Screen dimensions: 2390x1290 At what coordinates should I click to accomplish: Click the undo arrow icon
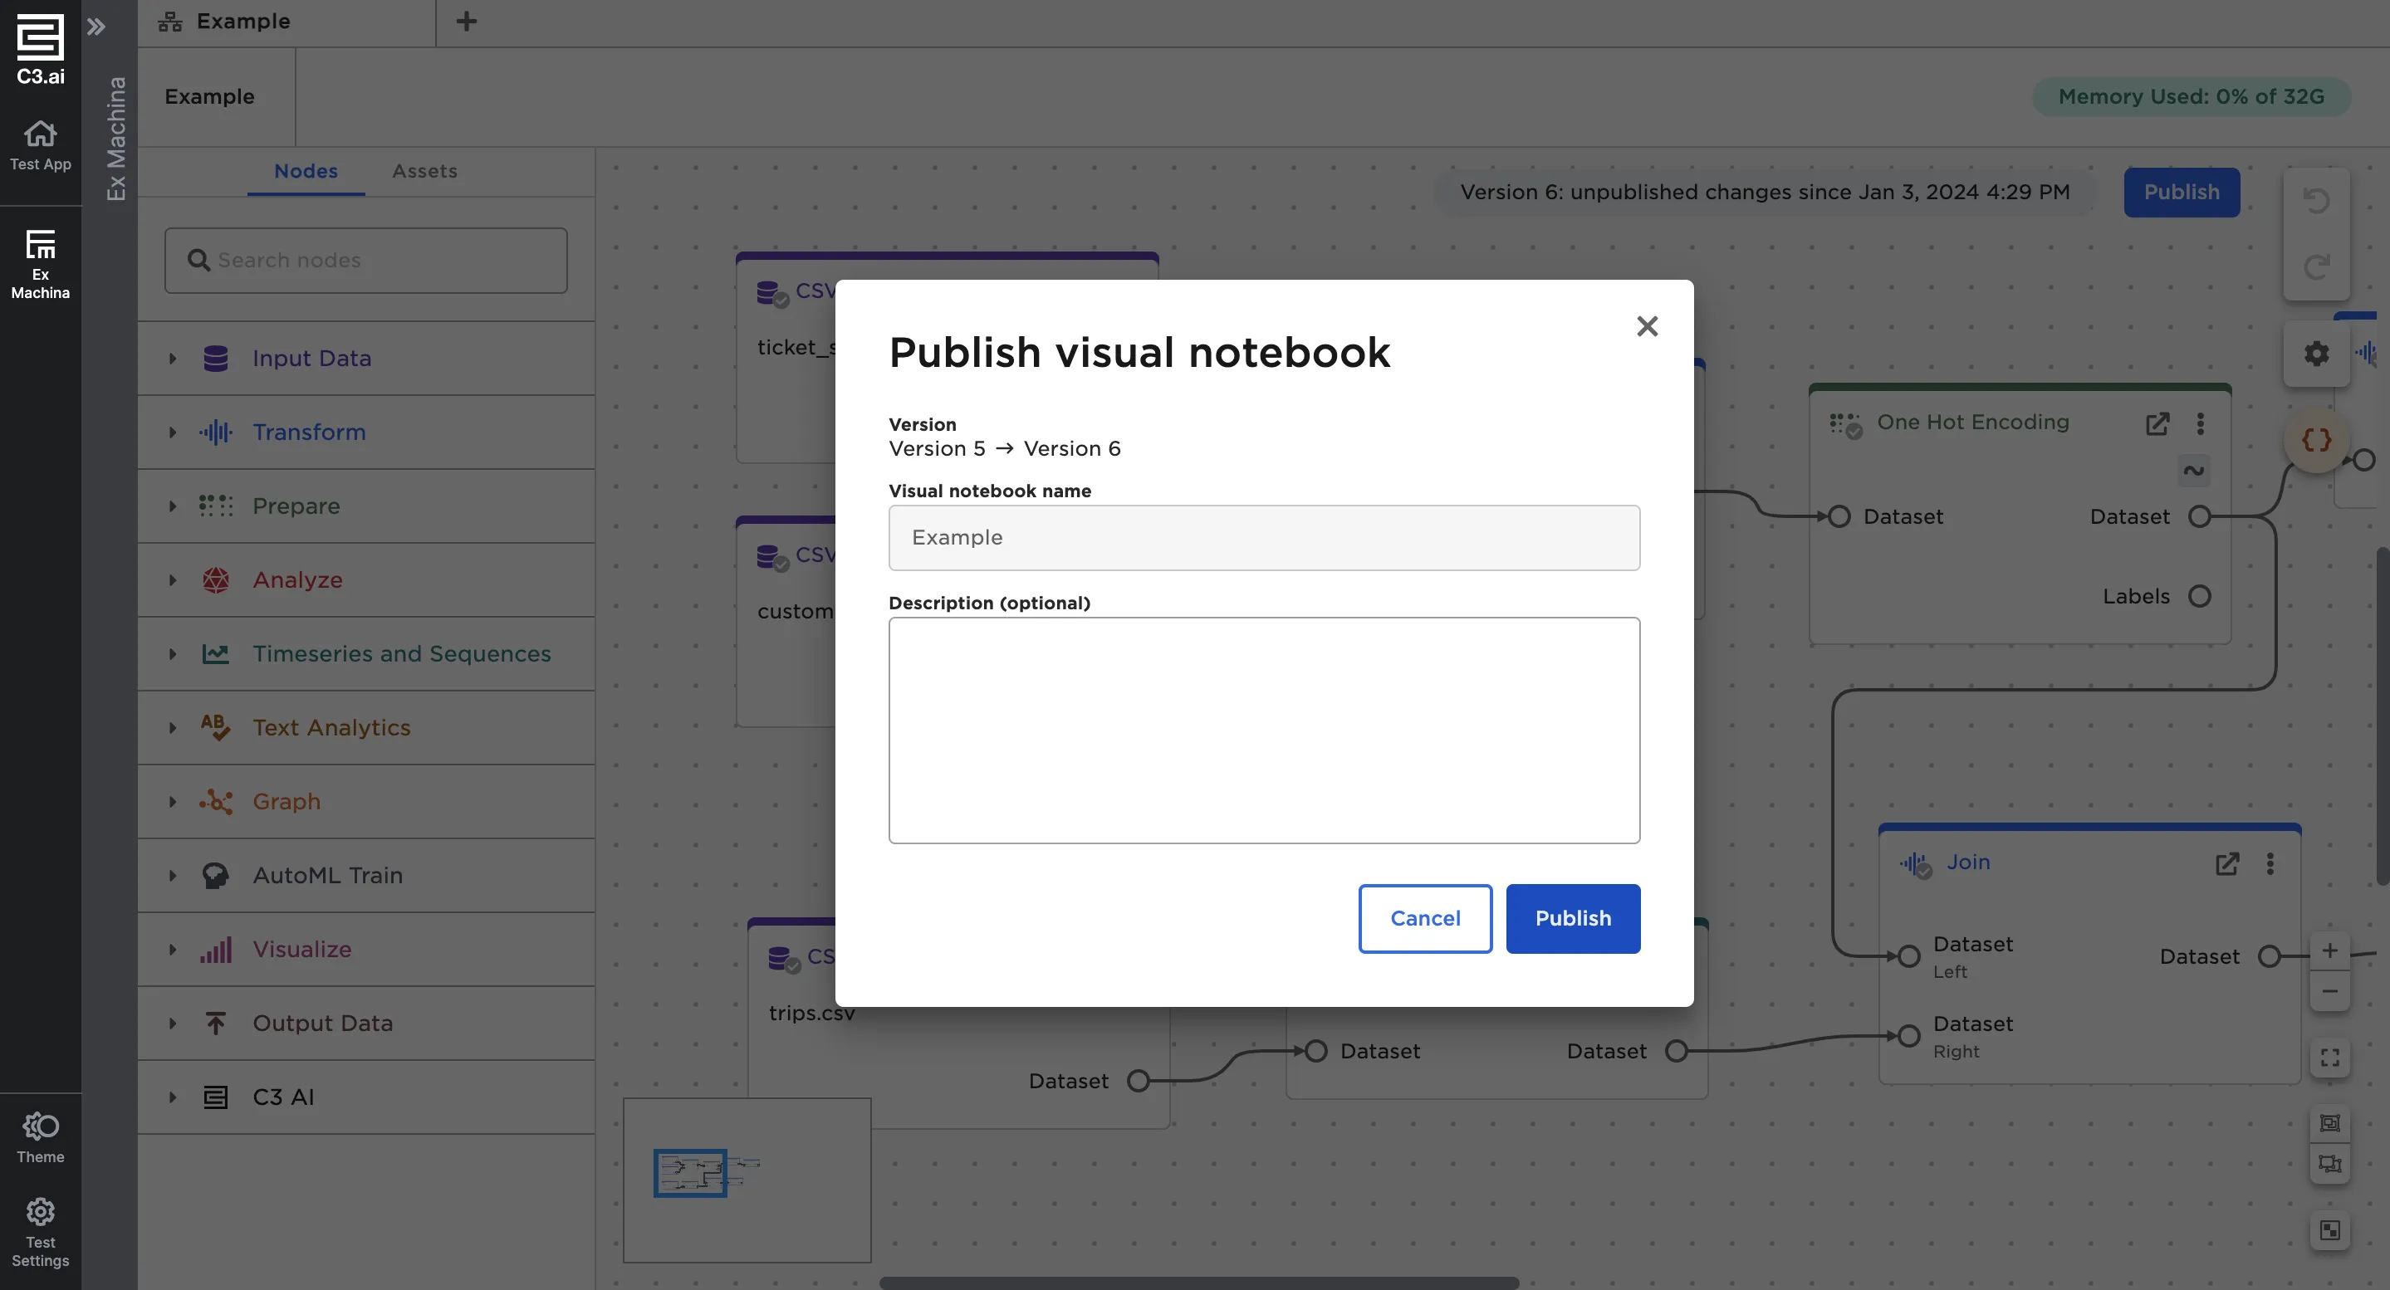point(2316,200)
